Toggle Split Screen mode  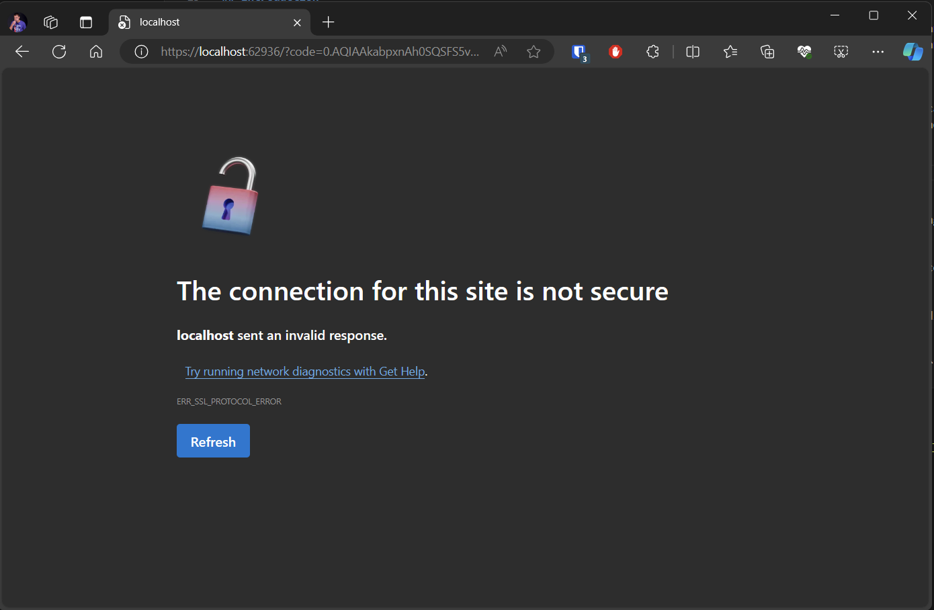click(693, 51)
